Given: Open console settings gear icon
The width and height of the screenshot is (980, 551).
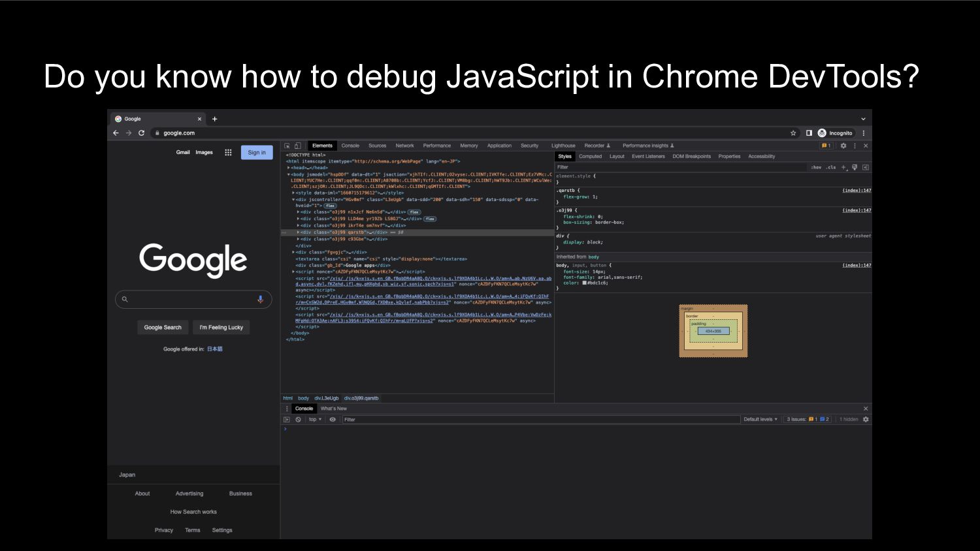Looking at the screenshot, I should point(866,419).
